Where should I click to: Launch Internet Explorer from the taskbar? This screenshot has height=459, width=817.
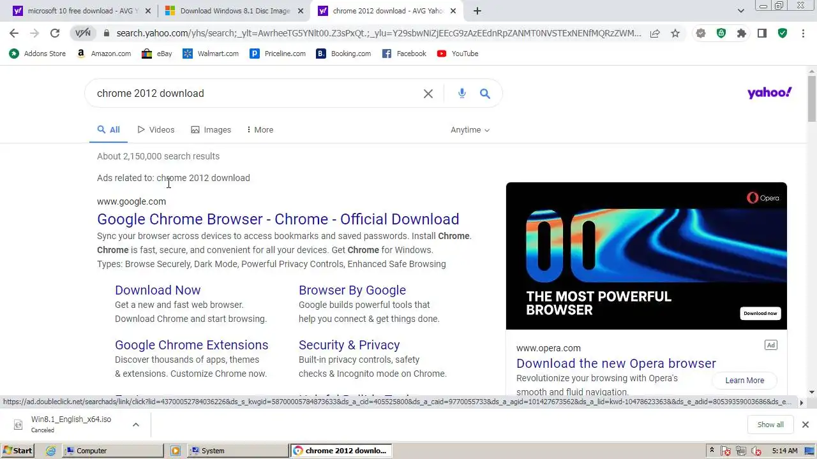click(x=50, y=451)
